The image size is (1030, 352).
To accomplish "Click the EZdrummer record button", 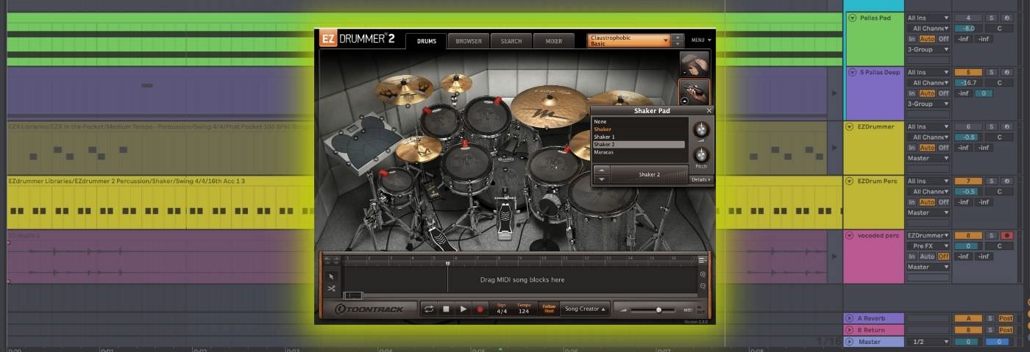I will 480,309.
